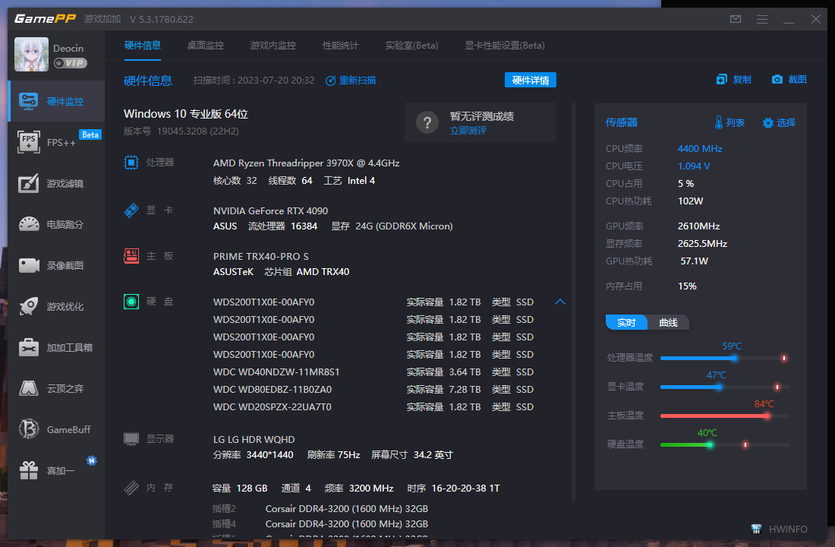The height and width of the screenshot is (547, 835).
Task: Click the CPU电压 value 1.094 V
Action: (x=694, y=166)
